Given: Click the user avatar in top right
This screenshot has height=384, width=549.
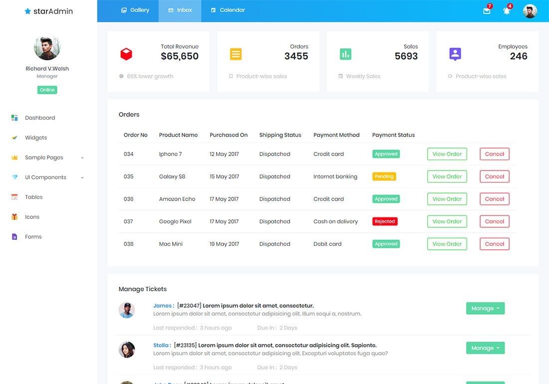Looking at the screenshot, I should click(530, 11).
